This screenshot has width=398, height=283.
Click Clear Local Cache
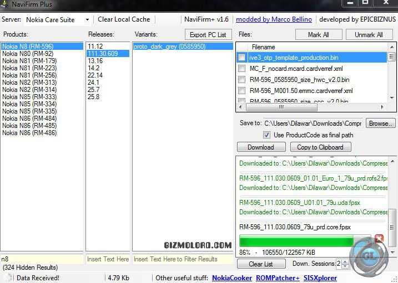124,19
